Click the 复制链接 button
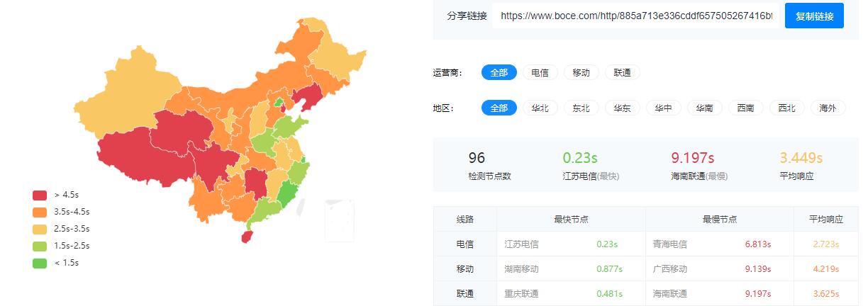This screenshot has width=868, height=306. pyautogui.click(x=814, y=16)
